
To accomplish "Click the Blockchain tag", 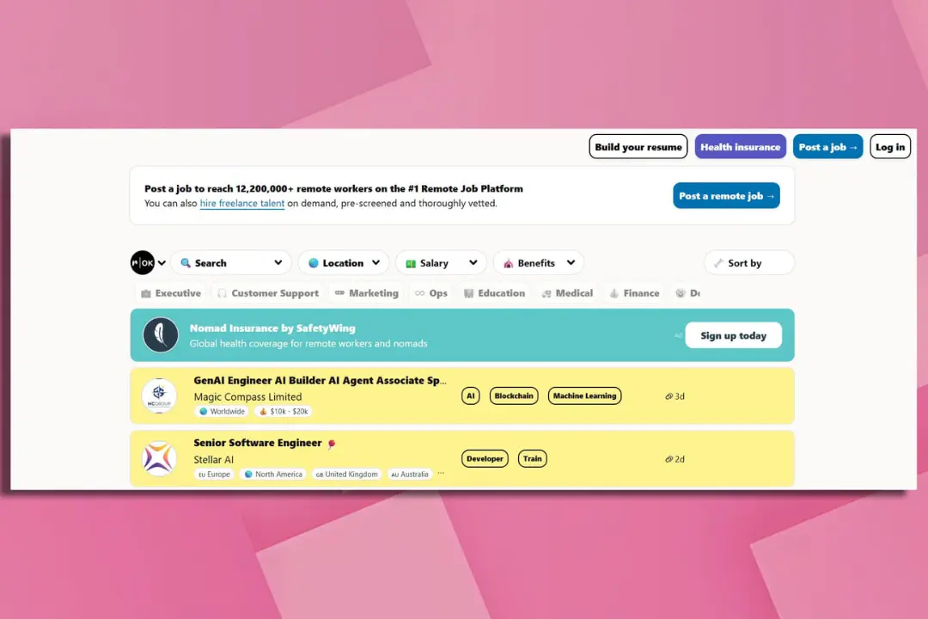I will 514,395.
